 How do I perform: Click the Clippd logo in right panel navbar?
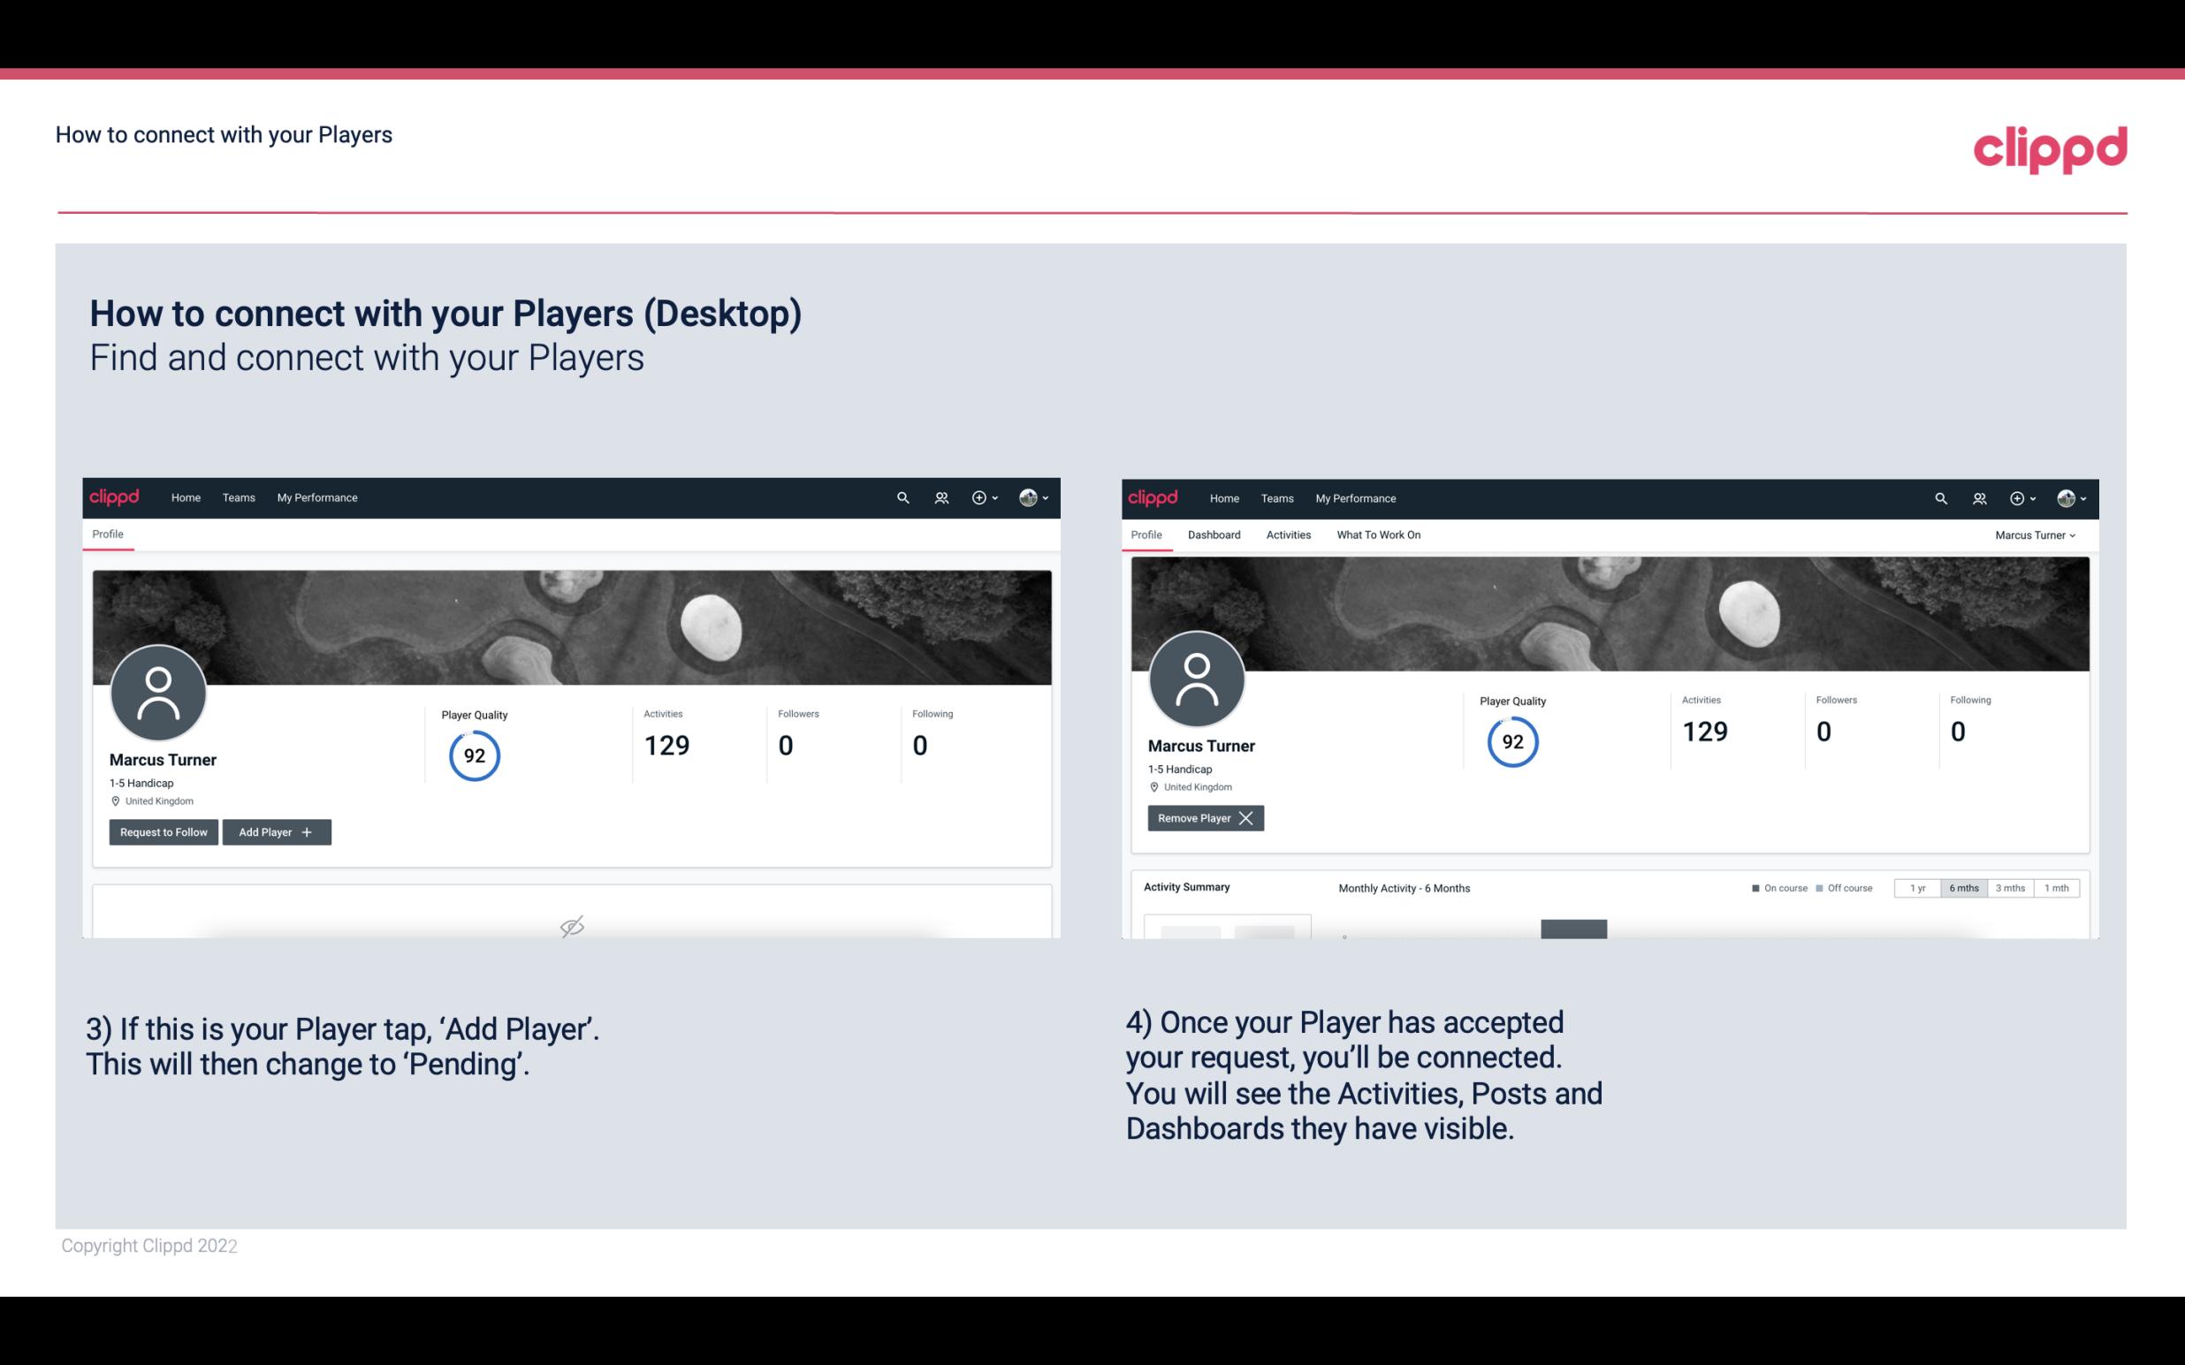(x=1153, y=498)
